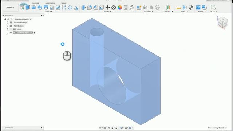This screenshot has height=131, width=233.
Task: Select the Press Pull tool
Action: click(x=83, y=7)
